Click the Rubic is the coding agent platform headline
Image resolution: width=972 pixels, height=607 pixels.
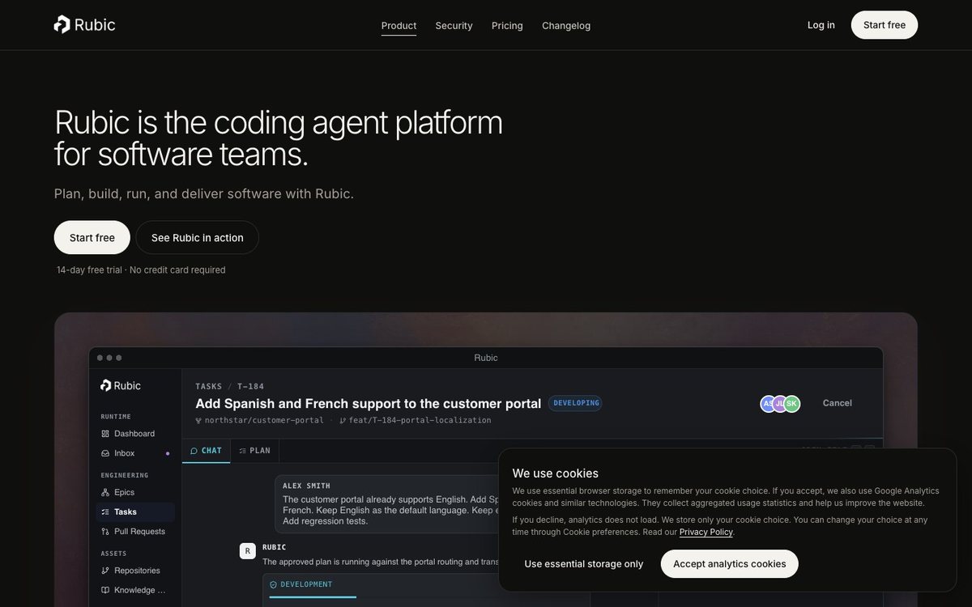279,138
